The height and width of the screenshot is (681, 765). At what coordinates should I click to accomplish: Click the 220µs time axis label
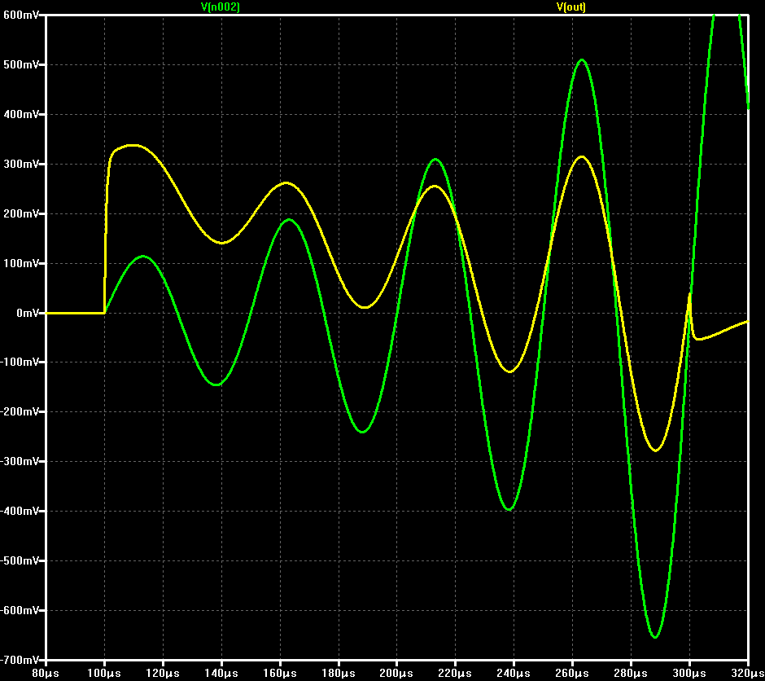click(x=455, y=674)
